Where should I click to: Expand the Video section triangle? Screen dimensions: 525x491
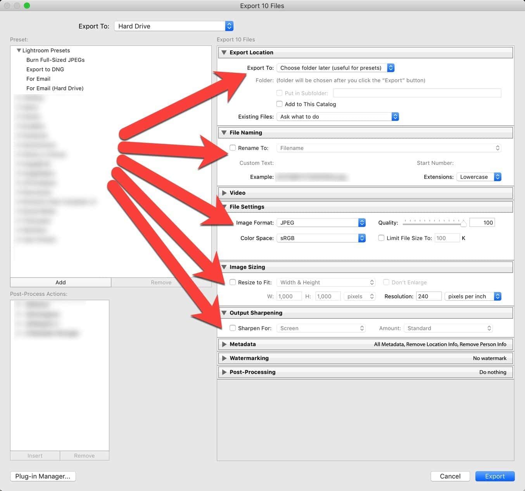tap(224, 193)
